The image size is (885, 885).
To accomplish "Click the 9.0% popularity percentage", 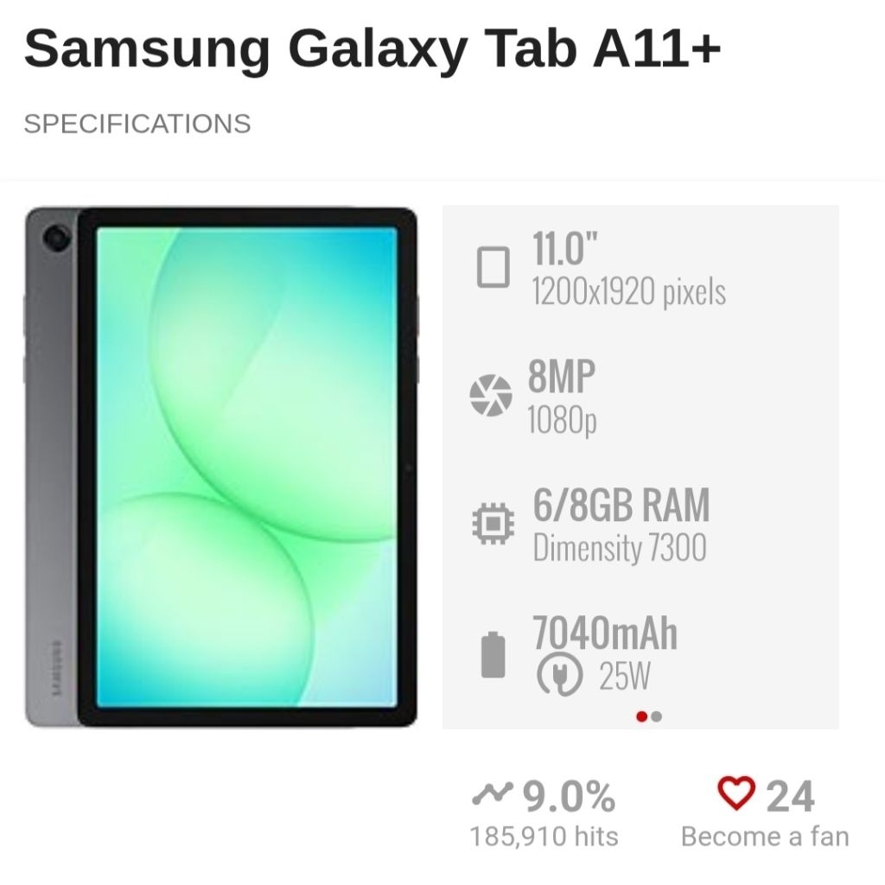I will pos(569,796).
